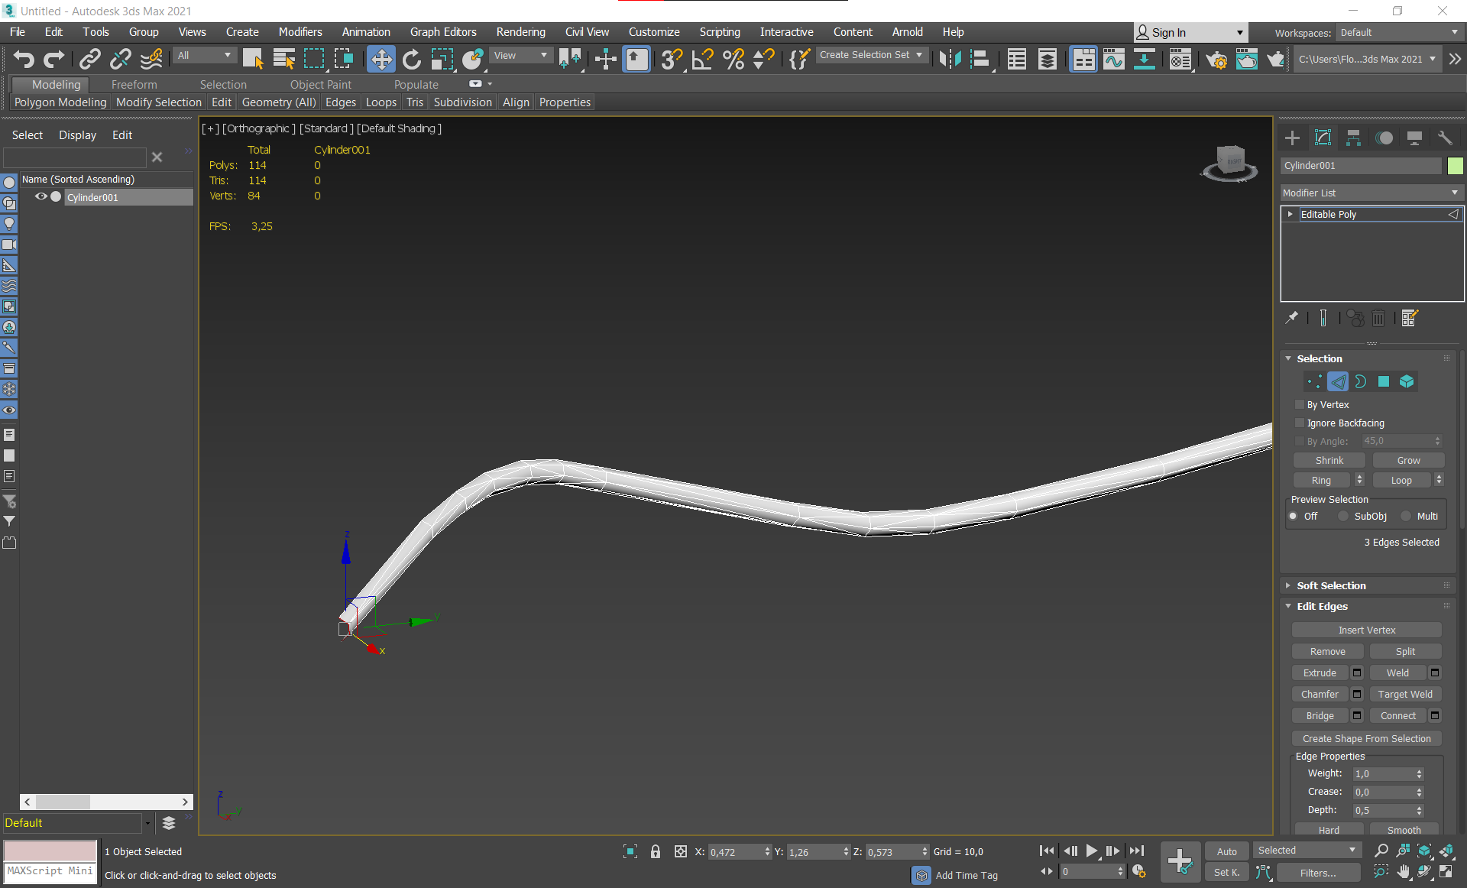Expand the Soft Selection rollout
This screenshot has height=888, width=1467.
click(x=1331, y=585)
